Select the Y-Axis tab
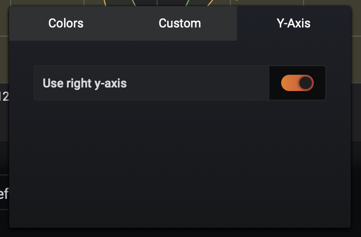The height and width of the screenshot is (237, 361). click(x=293, y=23)
